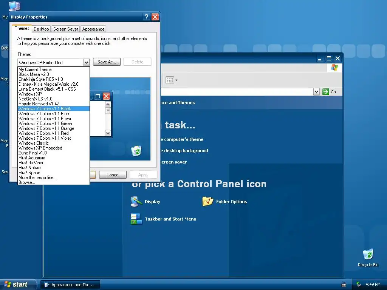The image size is (387, 290).
Task: Open the address bar dropdown arrow
Action: coord(316,92)
